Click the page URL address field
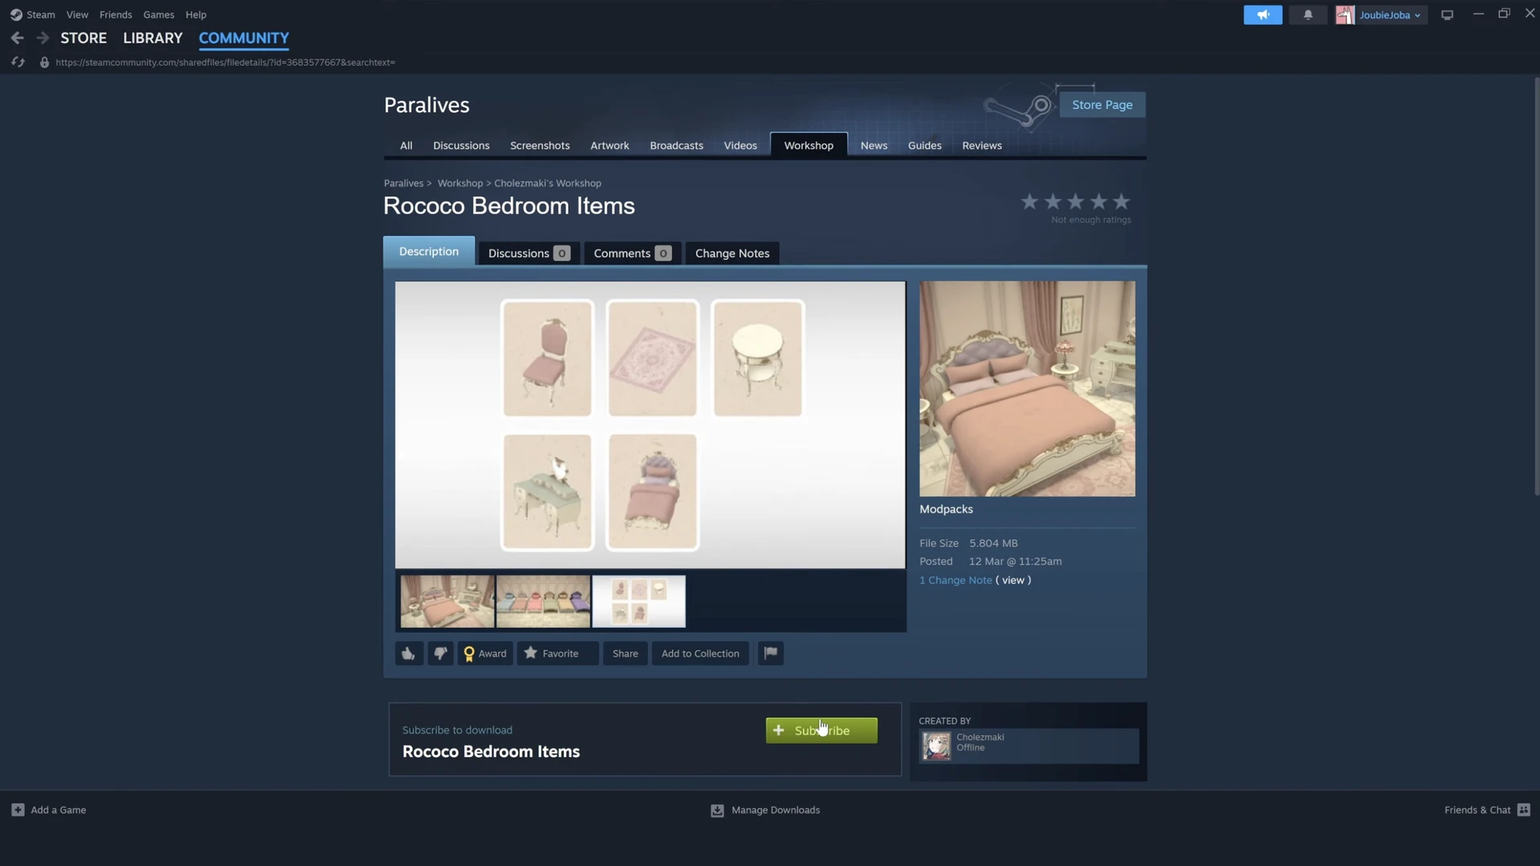The height and width of the screenshot is (866, 1540). tap(225, 62)
